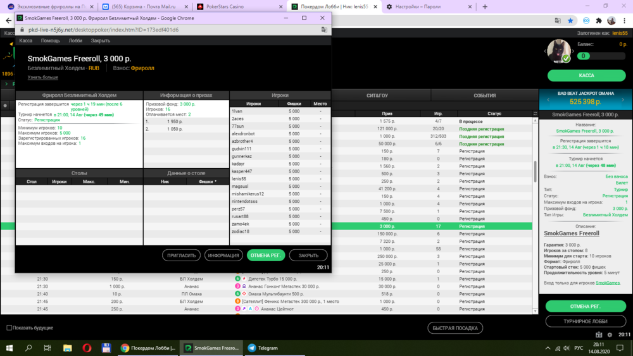Viewport: 633px width, 356px height.
Task: Switch to Telegram in taskbar
Action: (x=263, y=348)
